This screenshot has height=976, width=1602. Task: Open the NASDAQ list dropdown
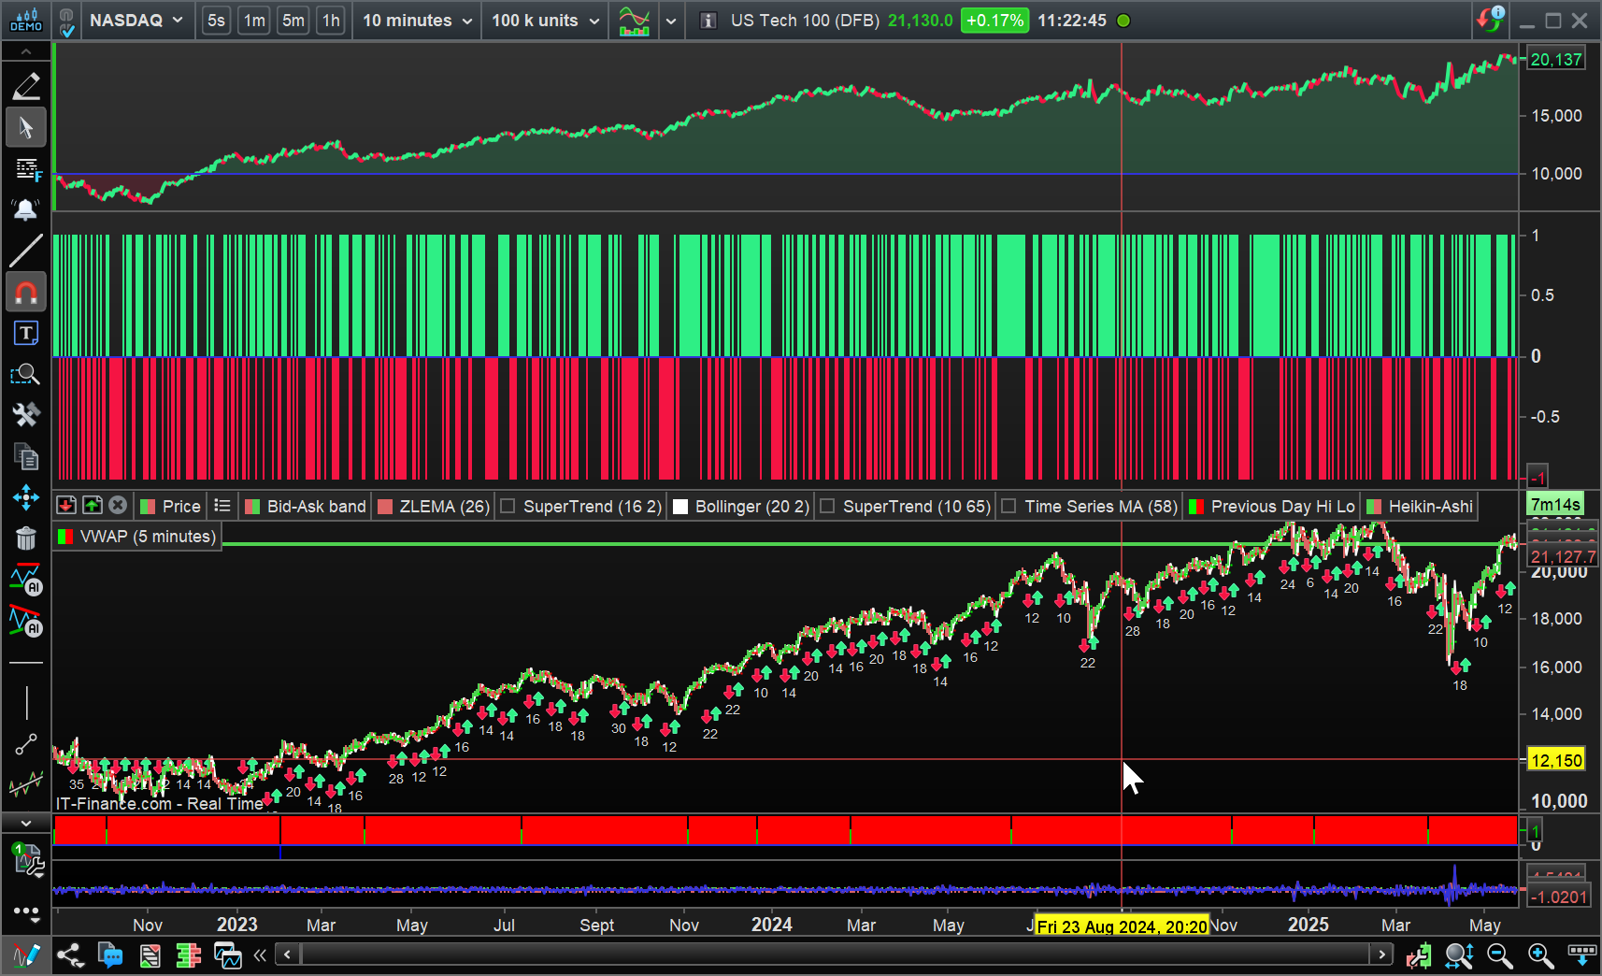pos(136,21)
